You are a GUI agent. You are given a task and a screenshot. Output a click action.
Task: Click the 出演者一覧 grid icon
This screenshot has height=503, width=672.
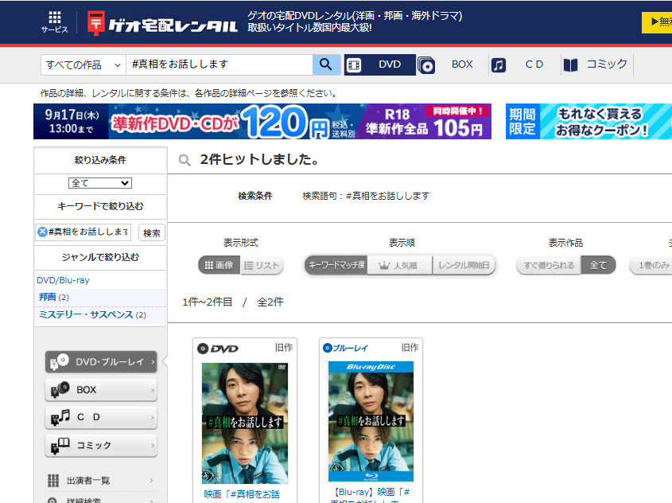(x=53, y=480)
